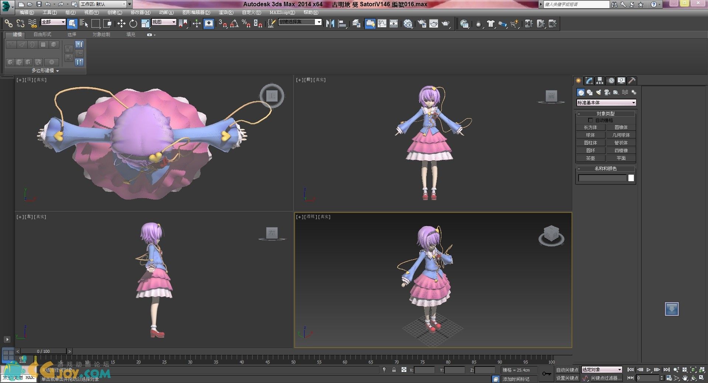Viewport: 708px width, 383px height.
Task: Toggle Percent Snap
Action: (246, 24)
